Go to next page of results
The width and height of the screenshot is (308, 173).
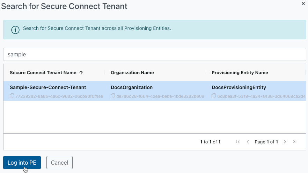click(x=285, y=142)
